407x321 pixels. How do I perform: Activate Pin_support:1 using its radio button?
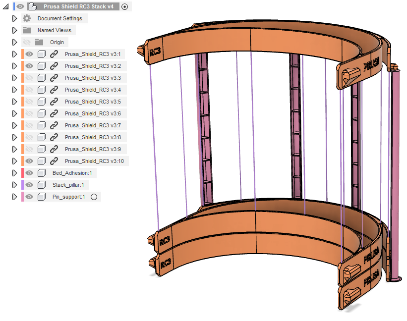94,197
